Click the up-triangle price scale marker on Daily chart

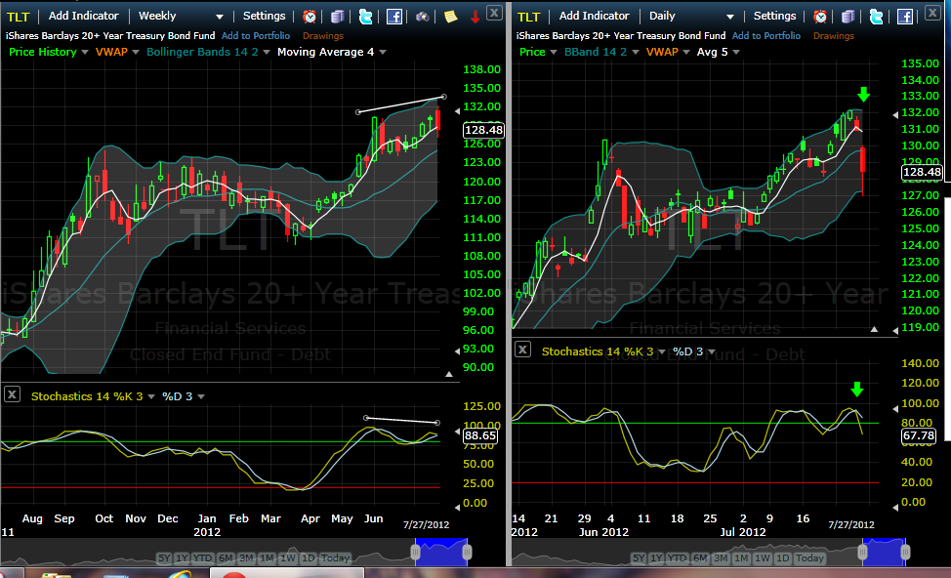874,329
